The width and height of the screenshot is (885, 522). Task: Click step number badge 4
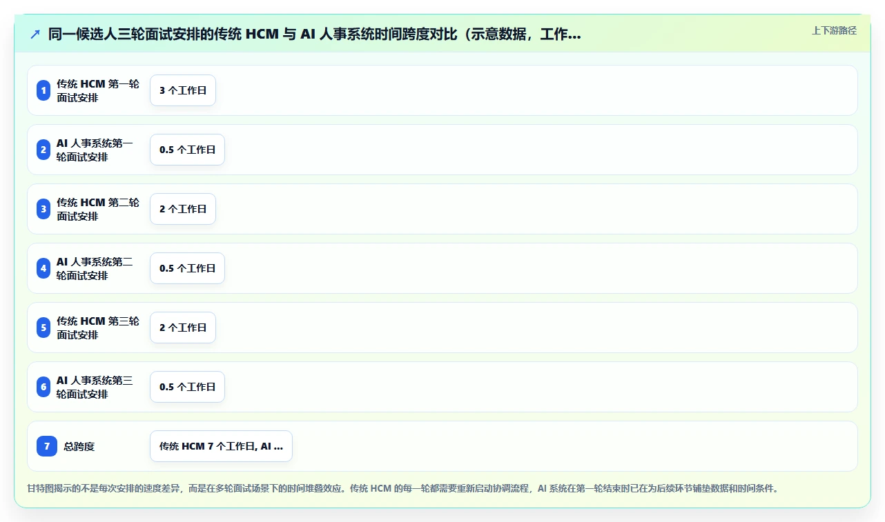pyautogui.click(x=43, y=268)
